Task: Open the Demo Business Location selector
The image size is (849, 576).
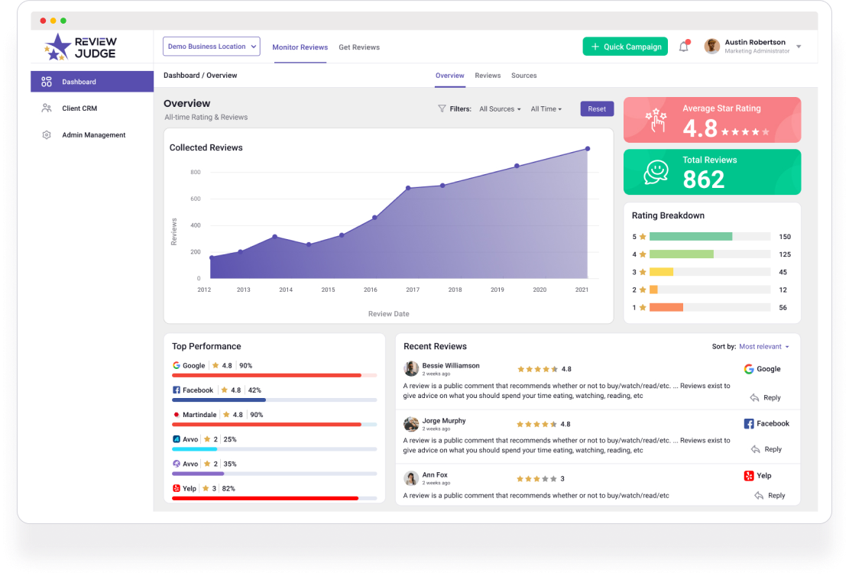Action: 212,46
